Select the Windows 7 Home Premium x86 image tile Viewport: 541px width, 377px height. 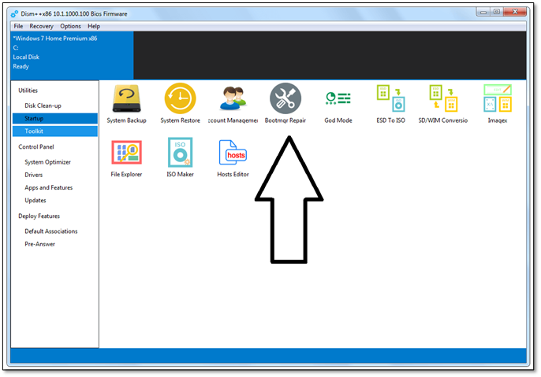coord(72,55)
